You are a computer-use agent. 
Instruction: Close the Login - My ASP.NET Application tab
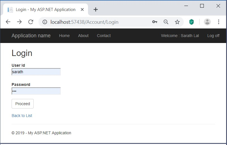pos(82,10)
